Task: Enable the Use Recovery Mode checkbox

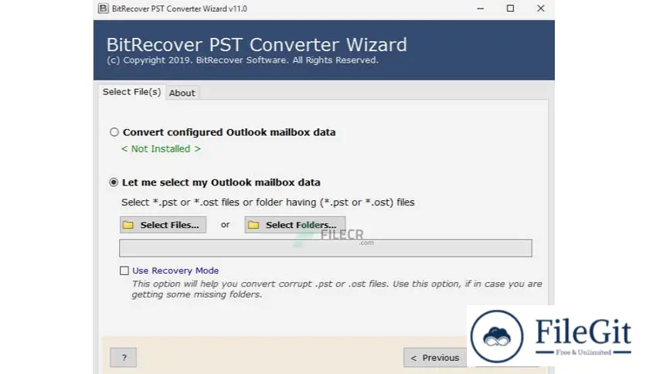Action: coord(124,270)
